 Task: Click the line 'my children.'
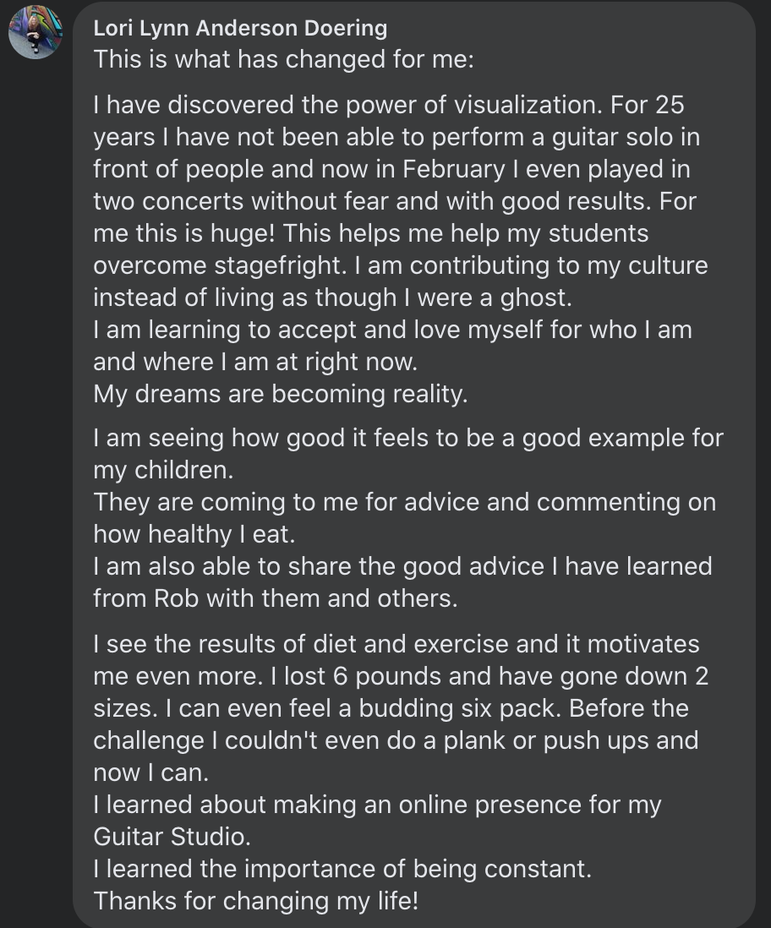(163, 470)
